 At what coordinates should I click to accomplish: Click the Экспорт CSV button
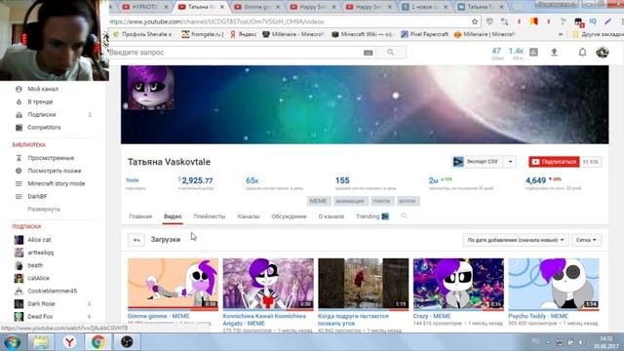[x=478, y=162]
